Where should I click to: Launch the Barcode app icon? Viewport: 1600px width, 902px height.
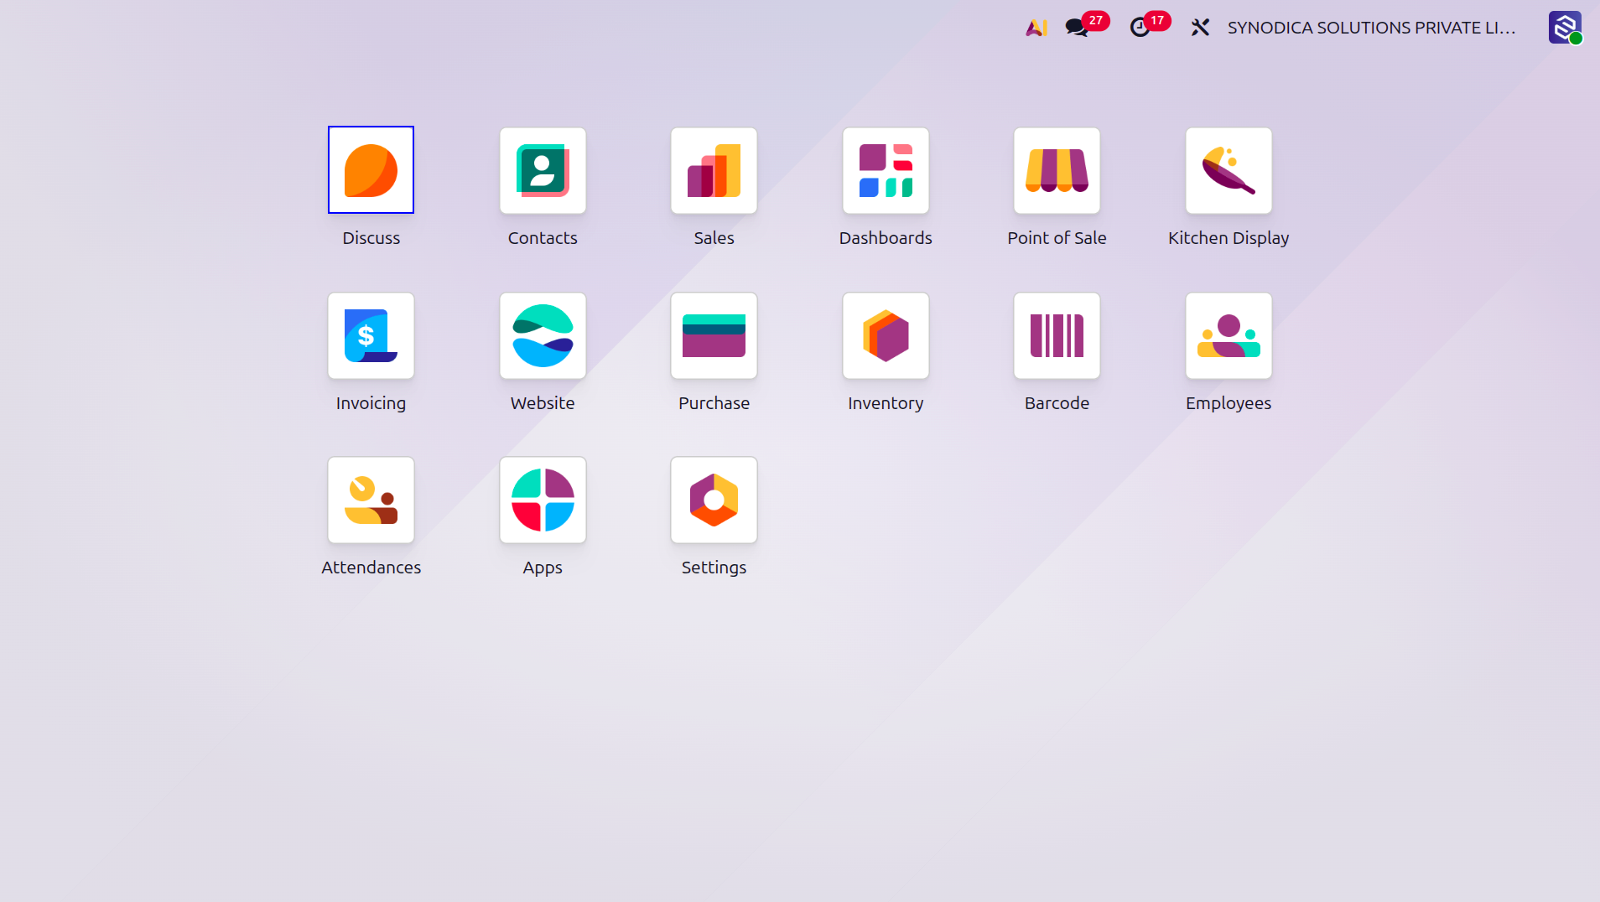pyautogui.click(x=1057, y=335)
